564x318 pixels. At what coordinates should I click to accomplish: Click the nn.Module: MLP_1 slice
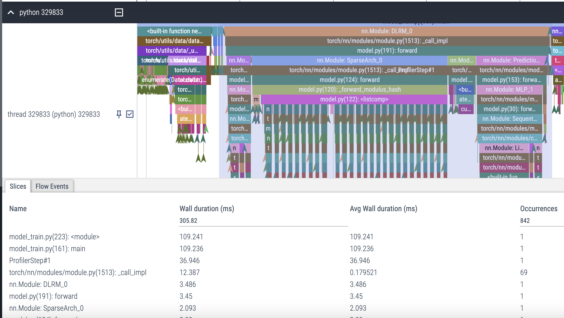[509, 90]
